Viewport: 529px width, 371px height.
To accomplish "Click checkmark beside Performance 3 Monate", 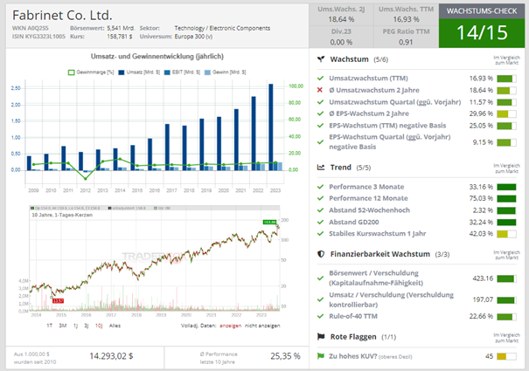I will (320, 187).
